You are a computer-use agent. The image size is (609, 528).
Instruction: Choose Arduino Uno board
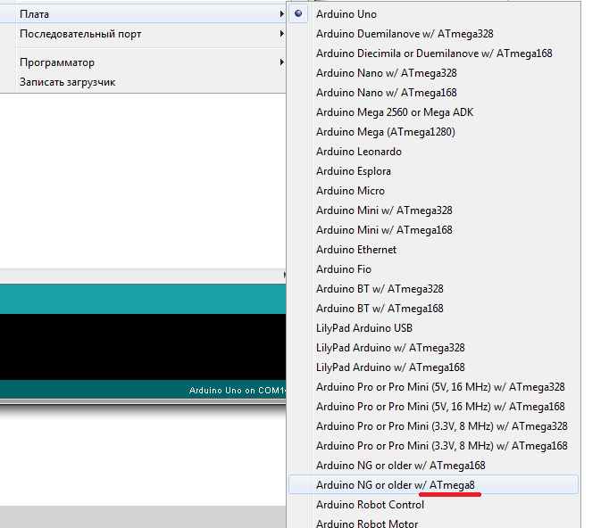[x=433, y=14]
